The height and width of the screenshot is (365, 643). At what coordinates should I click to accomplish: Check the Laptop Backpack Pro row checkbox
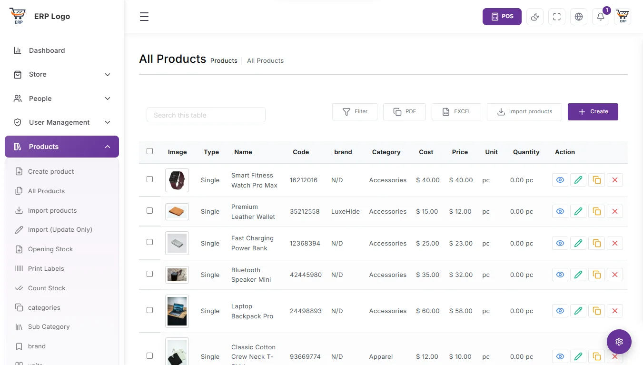(150, 310)
